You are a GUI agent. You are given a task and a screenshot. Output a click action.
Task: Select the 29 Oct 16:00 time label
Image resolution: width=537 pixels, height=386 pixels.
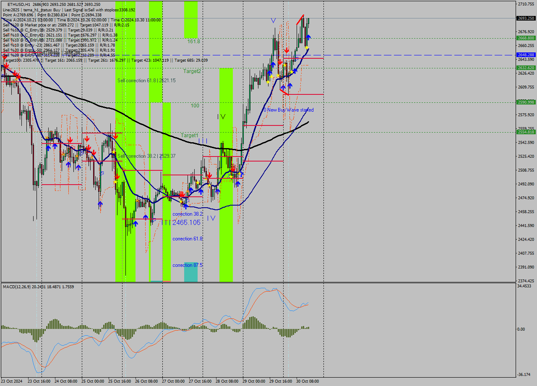click(x=281, y=381)
